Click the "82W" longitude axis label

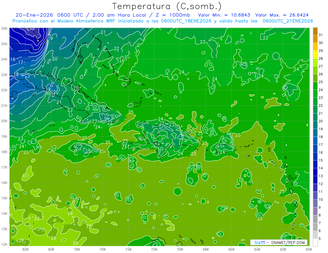25,249
